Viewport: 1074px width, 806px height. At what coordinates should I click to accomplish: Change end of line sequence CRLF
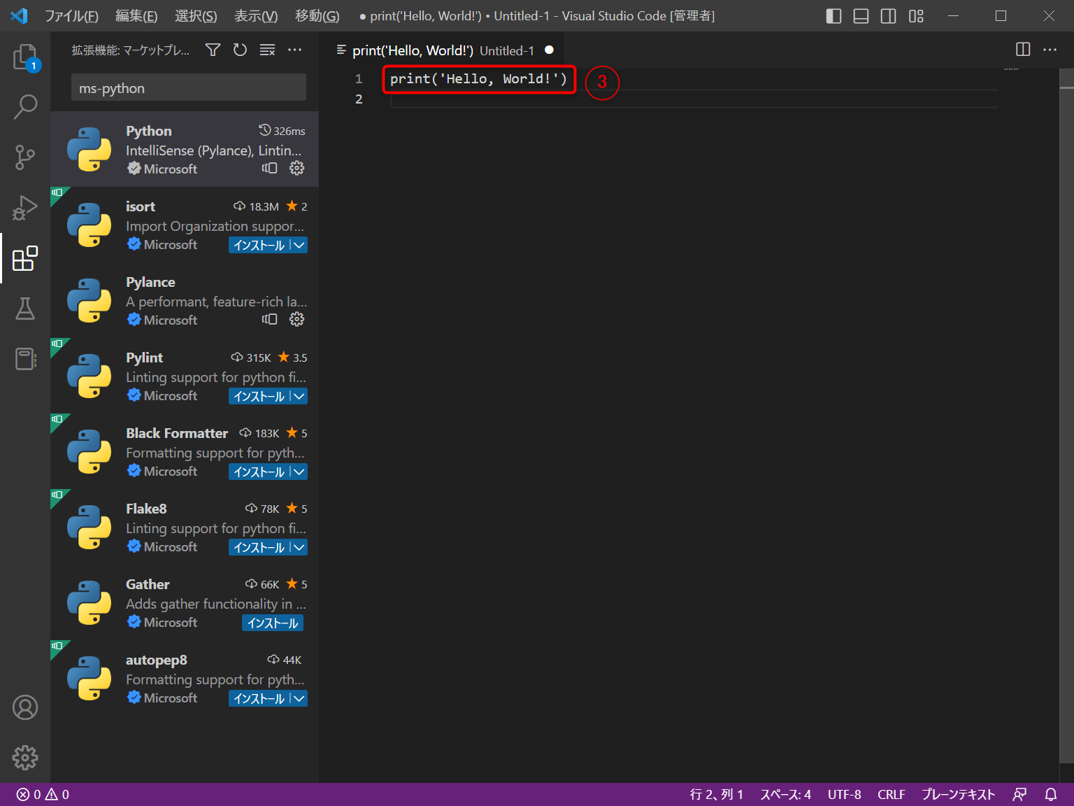point(892,794)
